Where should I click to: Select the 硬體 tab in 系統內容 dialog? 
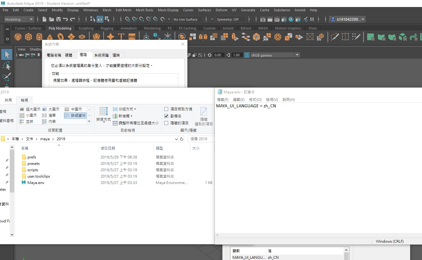pos(69,55)
